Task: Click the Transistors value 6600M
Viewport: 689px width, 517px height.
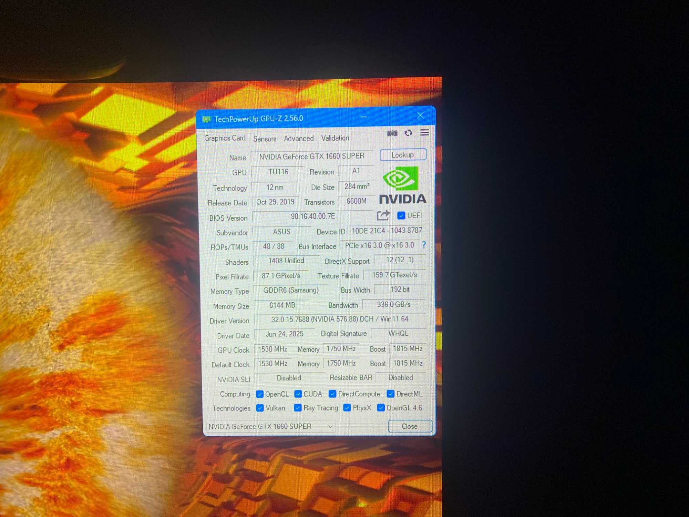Action: (357, 201)
